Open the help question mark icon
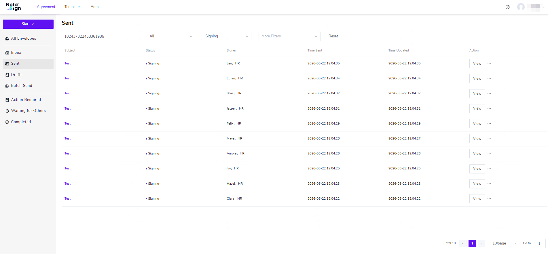 click(x=508, y=7)
